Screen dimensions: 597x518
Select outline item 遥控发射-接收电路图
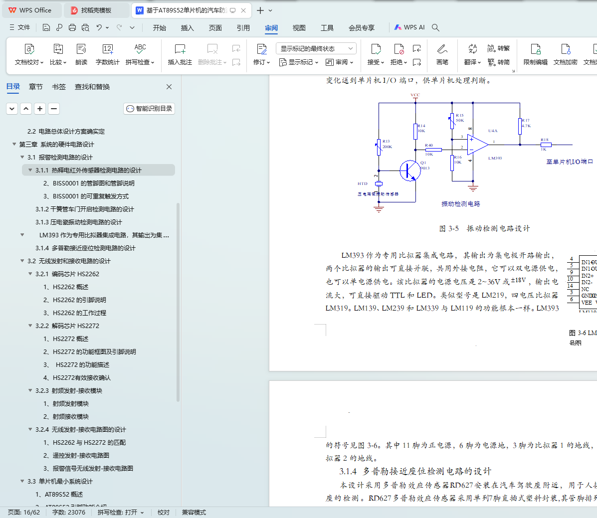pos(76,455)
